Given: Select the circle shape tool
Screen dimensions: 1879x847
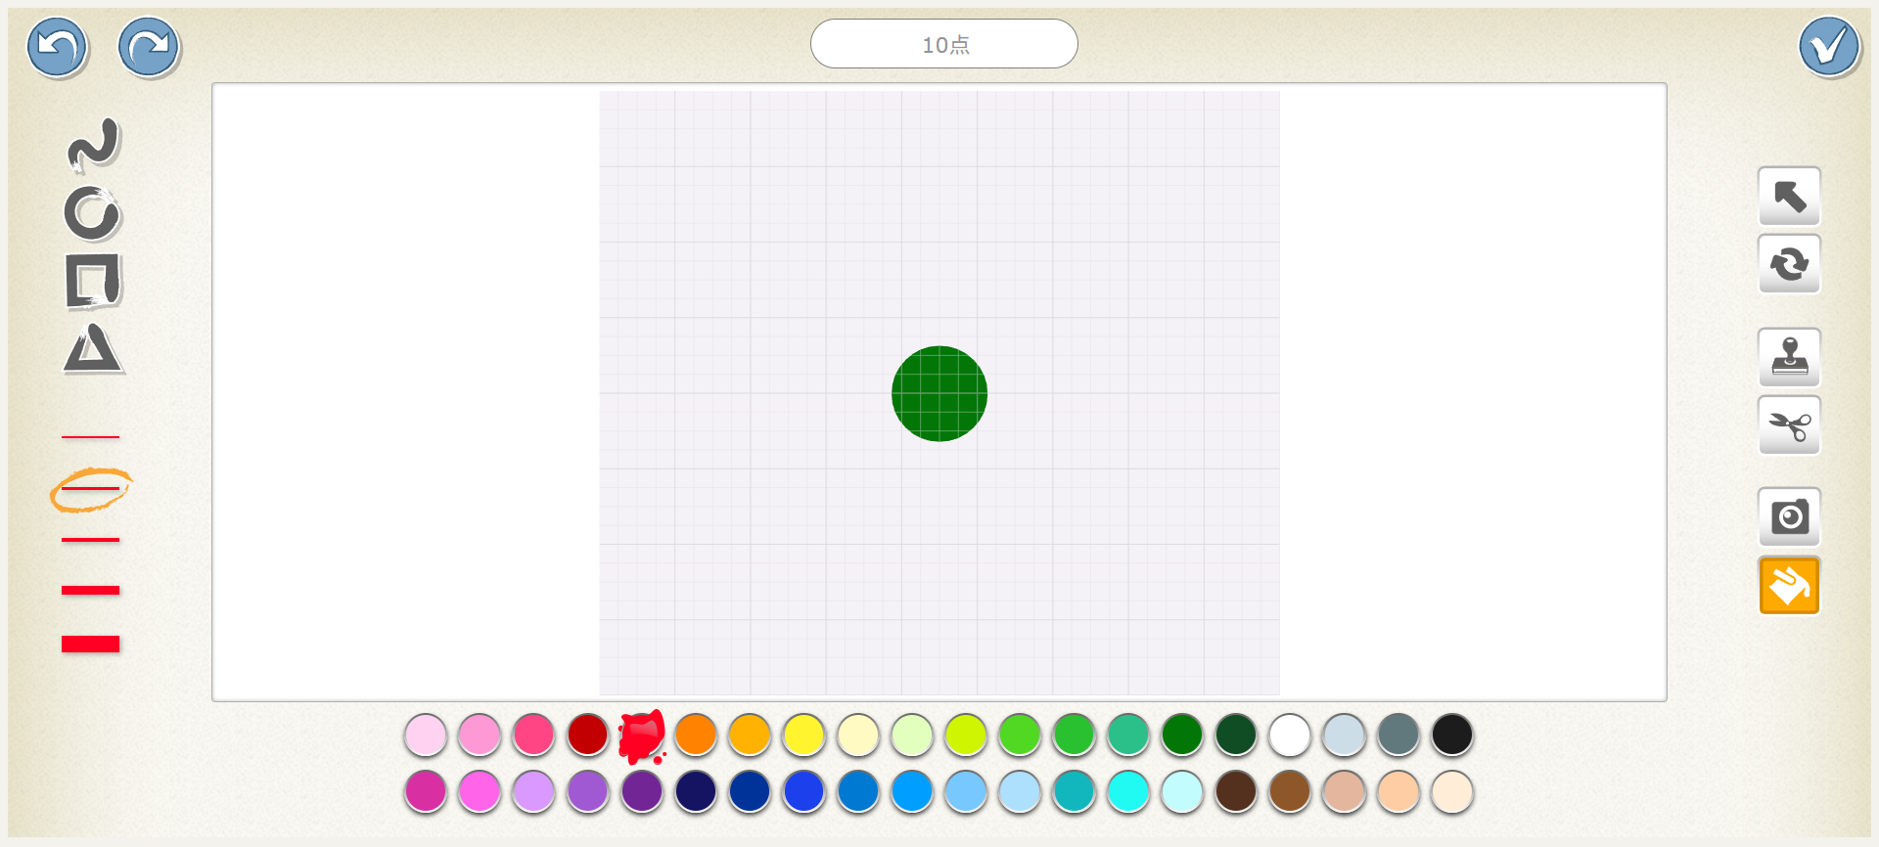Looking at the screenshot, I should click(x=92, y=213).
